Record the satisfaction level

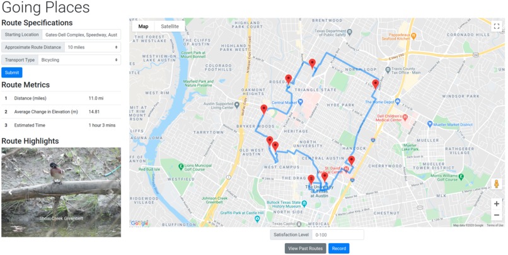(339, 249)
